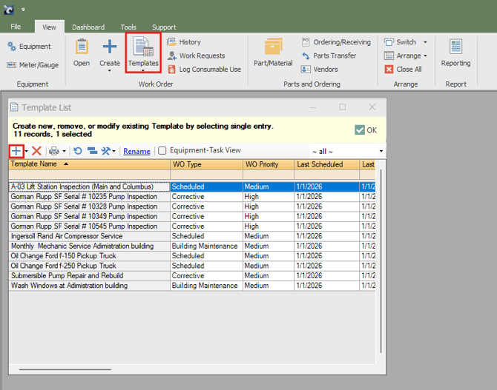Toggle the OK checkbox in the Template List
This screenshot has height=390, width=497.
[x=360, y=130]
